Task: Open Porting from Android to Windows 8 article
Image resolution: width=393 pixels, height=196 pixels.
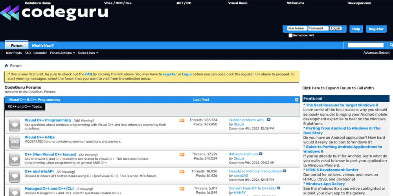Action: (342, 131)
